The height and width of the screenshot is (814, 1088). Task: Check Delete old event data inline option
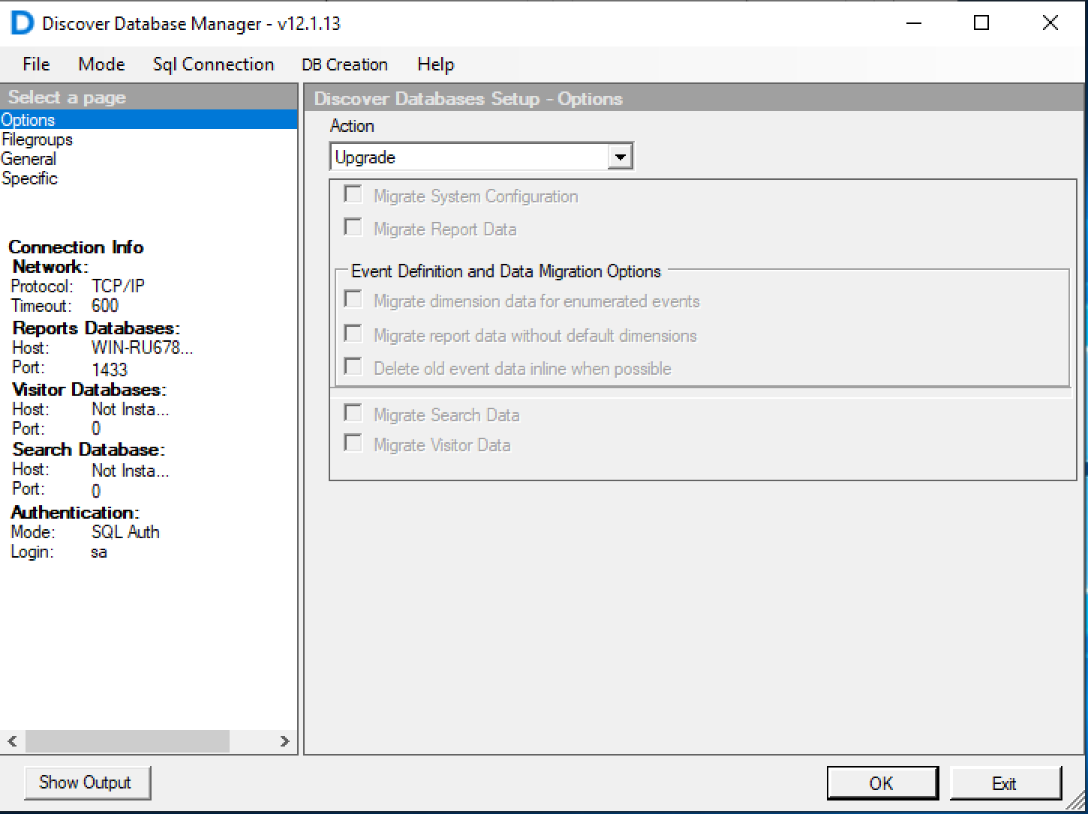coord(353,367)
